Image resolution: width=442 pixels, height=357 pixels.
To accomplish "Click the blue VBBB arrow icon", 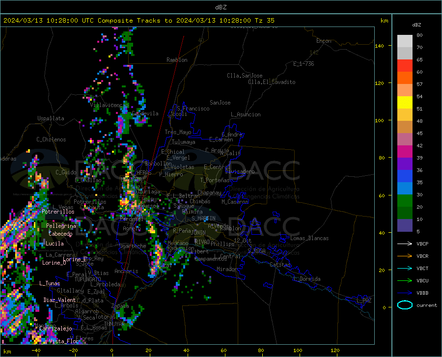I will [405, 293].
